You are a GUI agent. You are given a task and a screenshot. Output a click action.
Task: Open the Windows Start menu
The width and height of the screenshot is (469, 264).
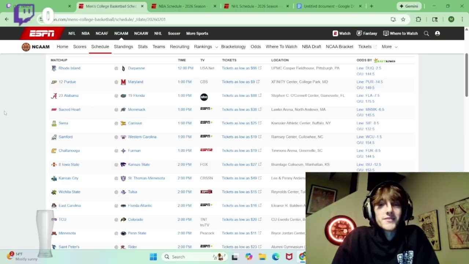point(153,257)
